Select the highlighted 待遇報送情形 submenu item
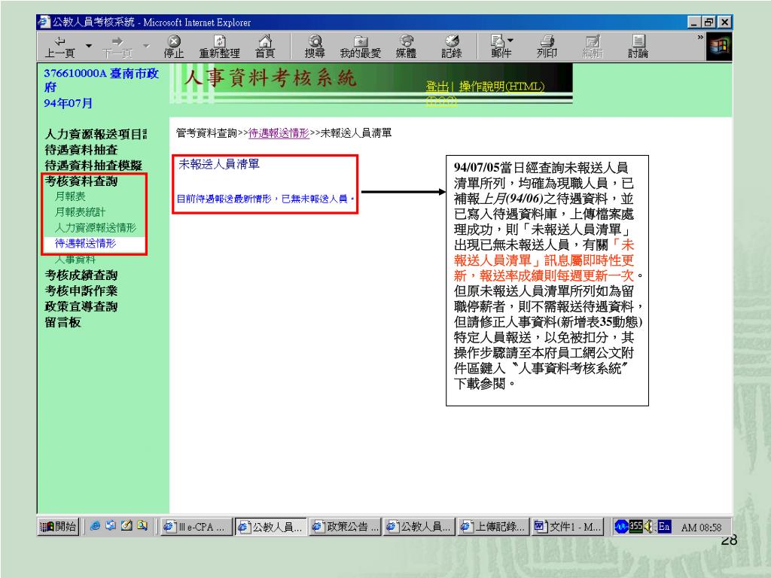 pyautogui.click(x=86, y=244)
